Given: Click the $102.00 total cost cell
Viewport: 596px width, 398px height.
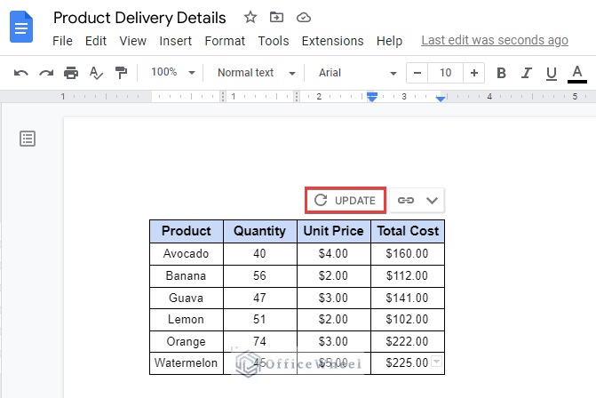Looking at the screenshot, I should [408, 319].
